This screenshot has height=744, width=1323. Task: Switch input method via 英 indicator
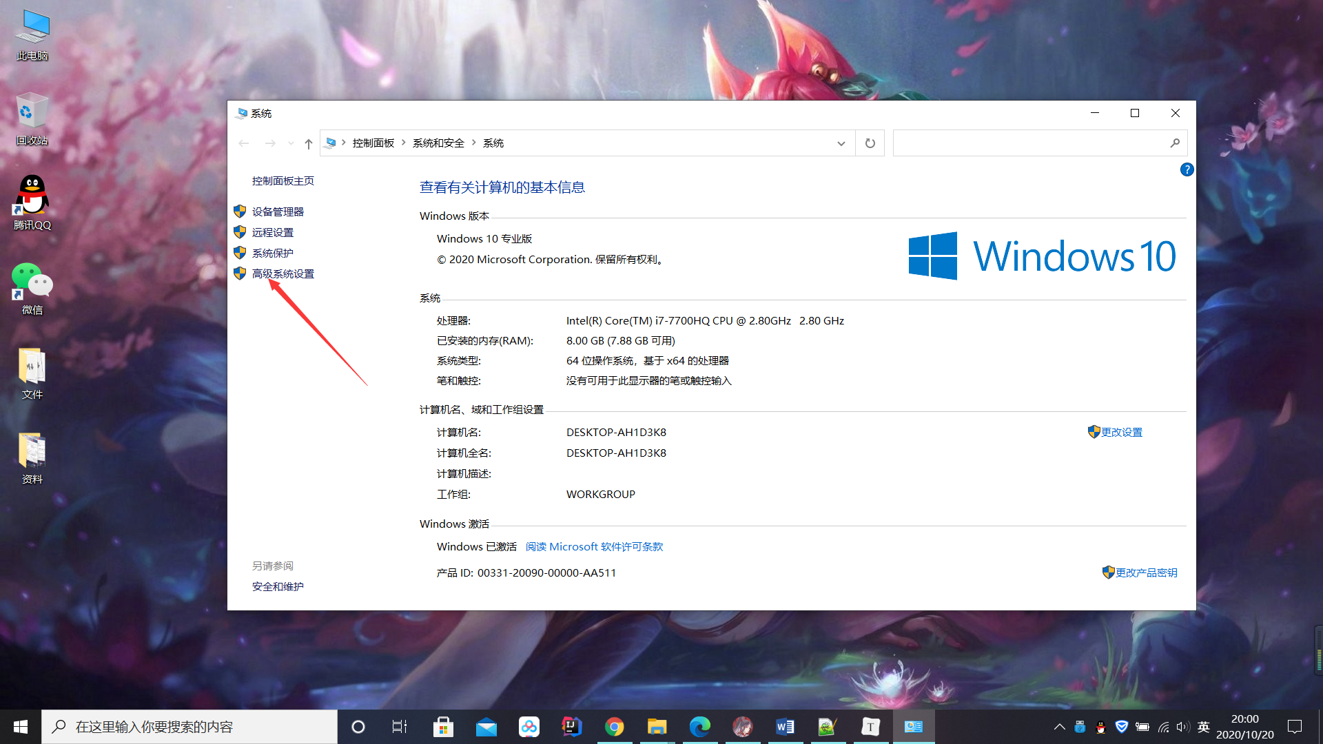coord(1204,727)
